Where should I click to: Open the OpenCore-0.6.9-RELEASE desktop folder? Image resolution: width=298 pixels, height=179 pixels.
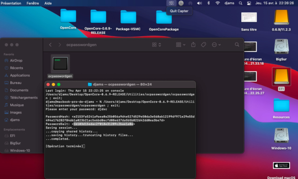coord(98,16)
